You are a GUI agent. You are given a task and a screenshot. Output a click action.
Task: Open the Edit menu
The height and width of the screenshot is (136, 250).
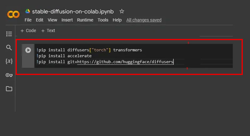coord(40,20)
